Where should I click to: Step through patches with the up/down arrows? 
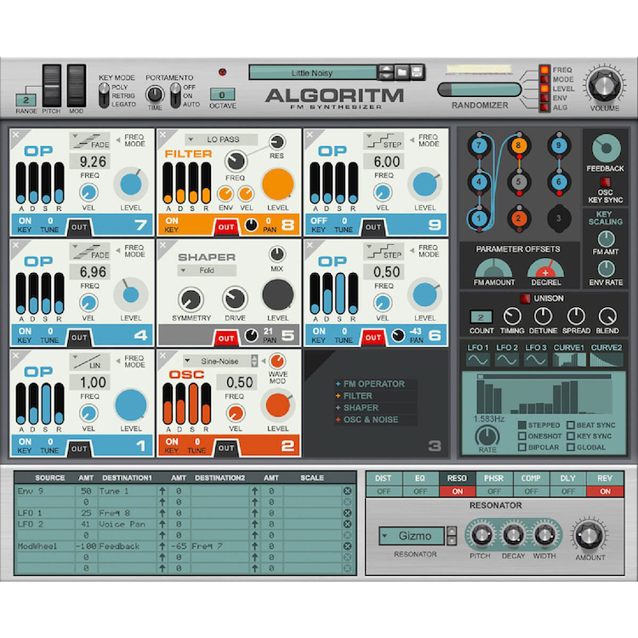(x=386, y=72)
